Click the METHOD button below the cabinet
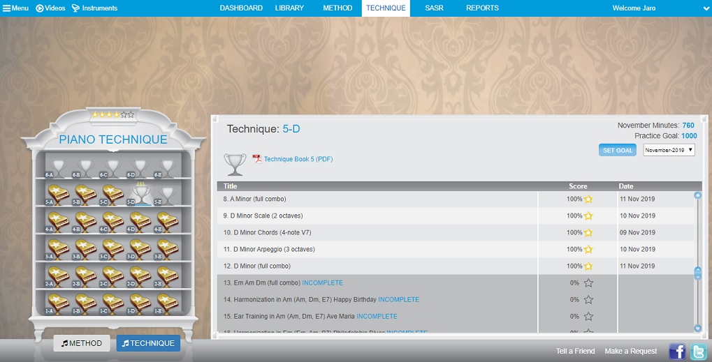Viewport: 712px width, 362px height. click(82, 343)
